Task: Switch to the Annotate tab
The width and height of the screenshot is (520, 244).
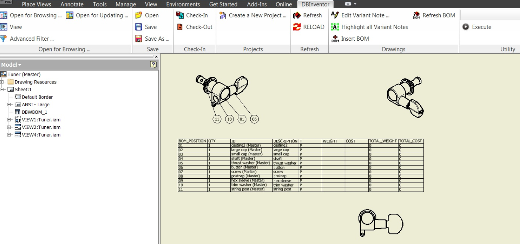Action: pos(72,4)
